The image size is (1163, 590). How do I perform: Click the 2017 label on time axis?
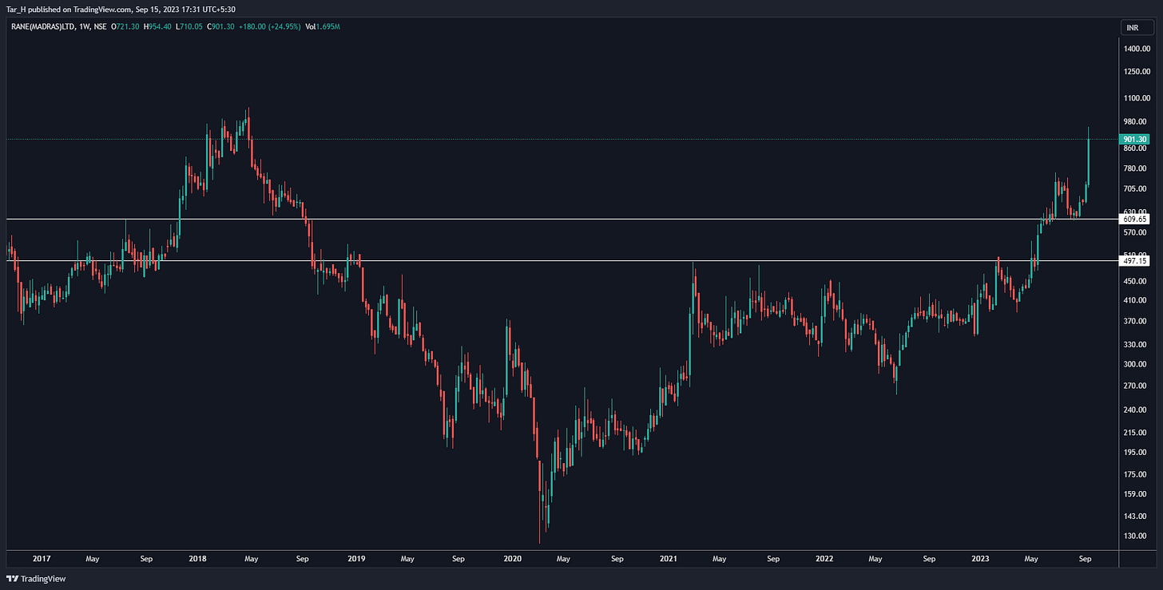42,560
